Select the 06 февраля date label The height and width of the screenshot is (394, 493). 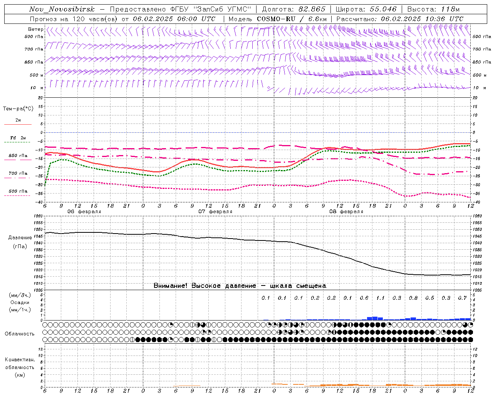(84, 212)
